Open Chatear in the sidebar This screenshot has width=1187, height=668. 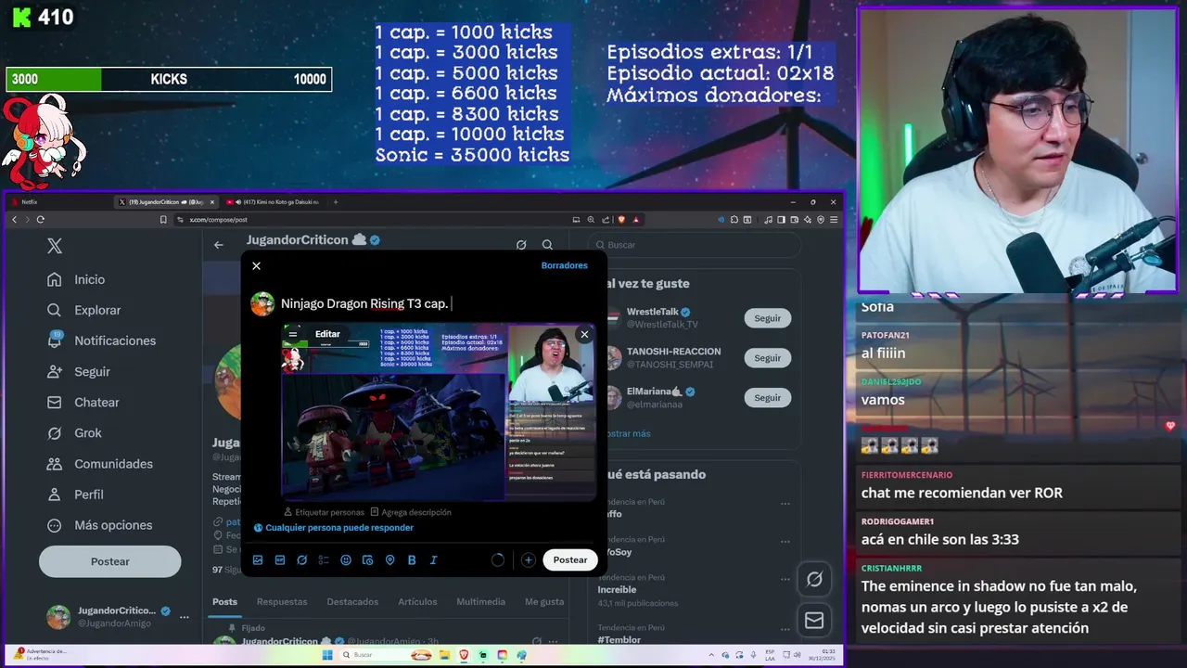(x=84, y=403)
